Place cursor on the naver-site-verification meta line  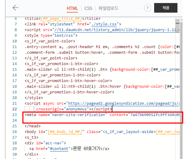102,115
